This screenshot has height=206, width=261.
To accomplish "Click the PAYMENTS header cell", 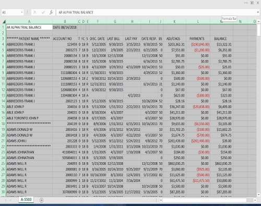I will pos(198,39).
